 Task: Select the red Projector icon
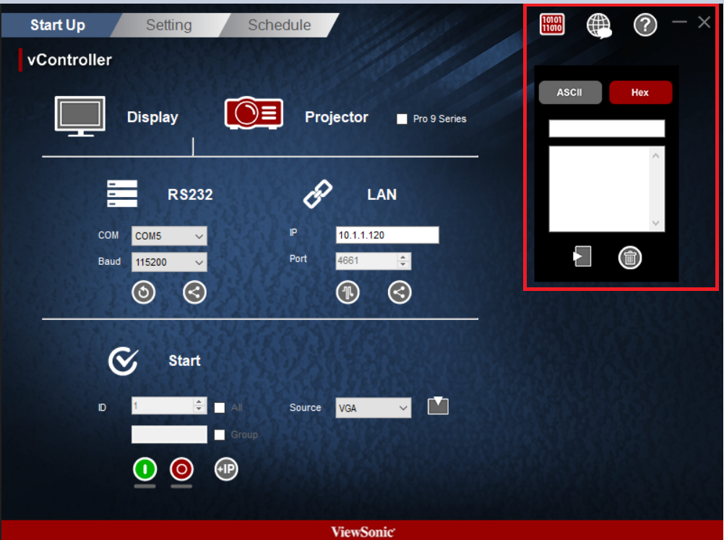254,113
